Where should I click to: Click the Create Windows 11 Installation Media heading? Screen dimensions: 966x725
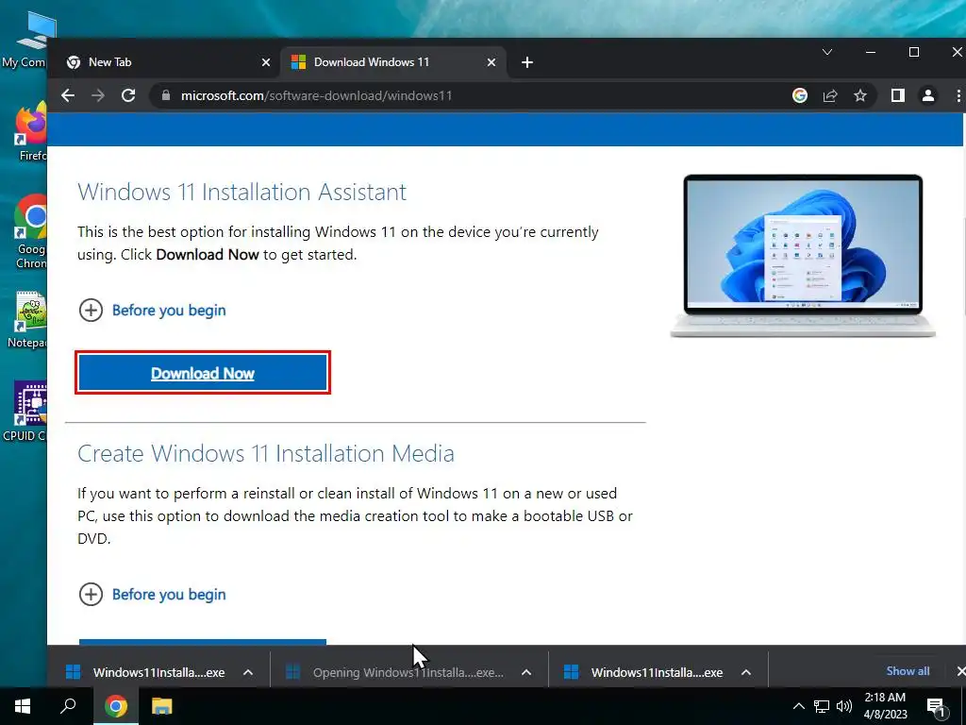tap(266, 453)
